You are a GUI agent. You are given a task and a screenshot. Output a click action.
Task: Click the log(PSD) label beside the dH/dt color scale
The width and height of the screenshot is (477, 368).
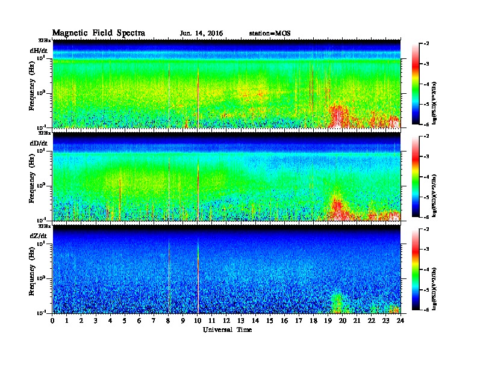click(434, 103)
